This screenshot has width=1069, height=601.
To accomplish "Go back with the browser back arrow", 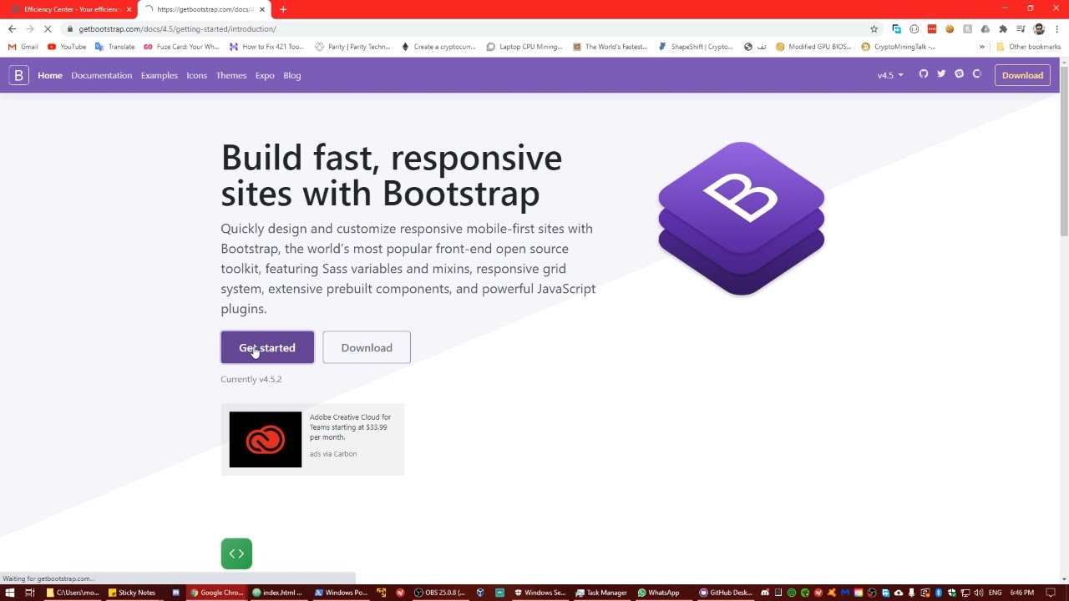I will pyautogui.click(x=12, y=28).
